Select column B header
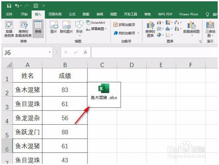The width and height of the screenshot is (219, 165). point(65,65)
